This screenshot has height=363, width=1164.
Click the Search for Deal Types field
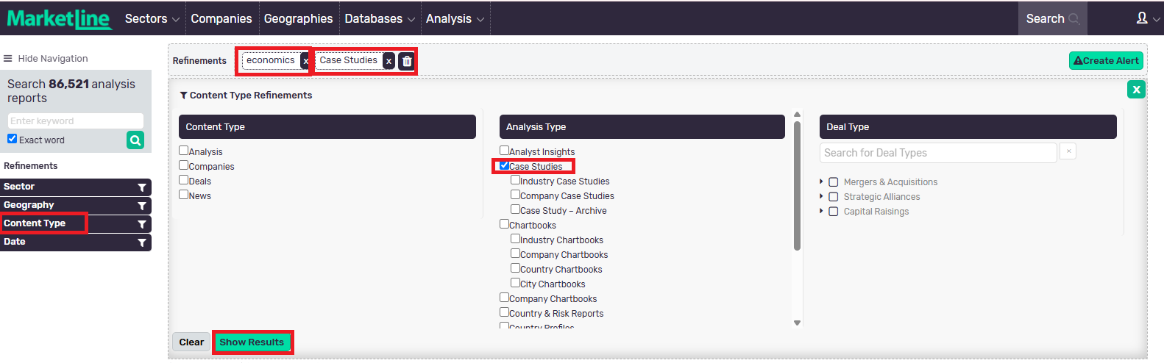[937, 153]
